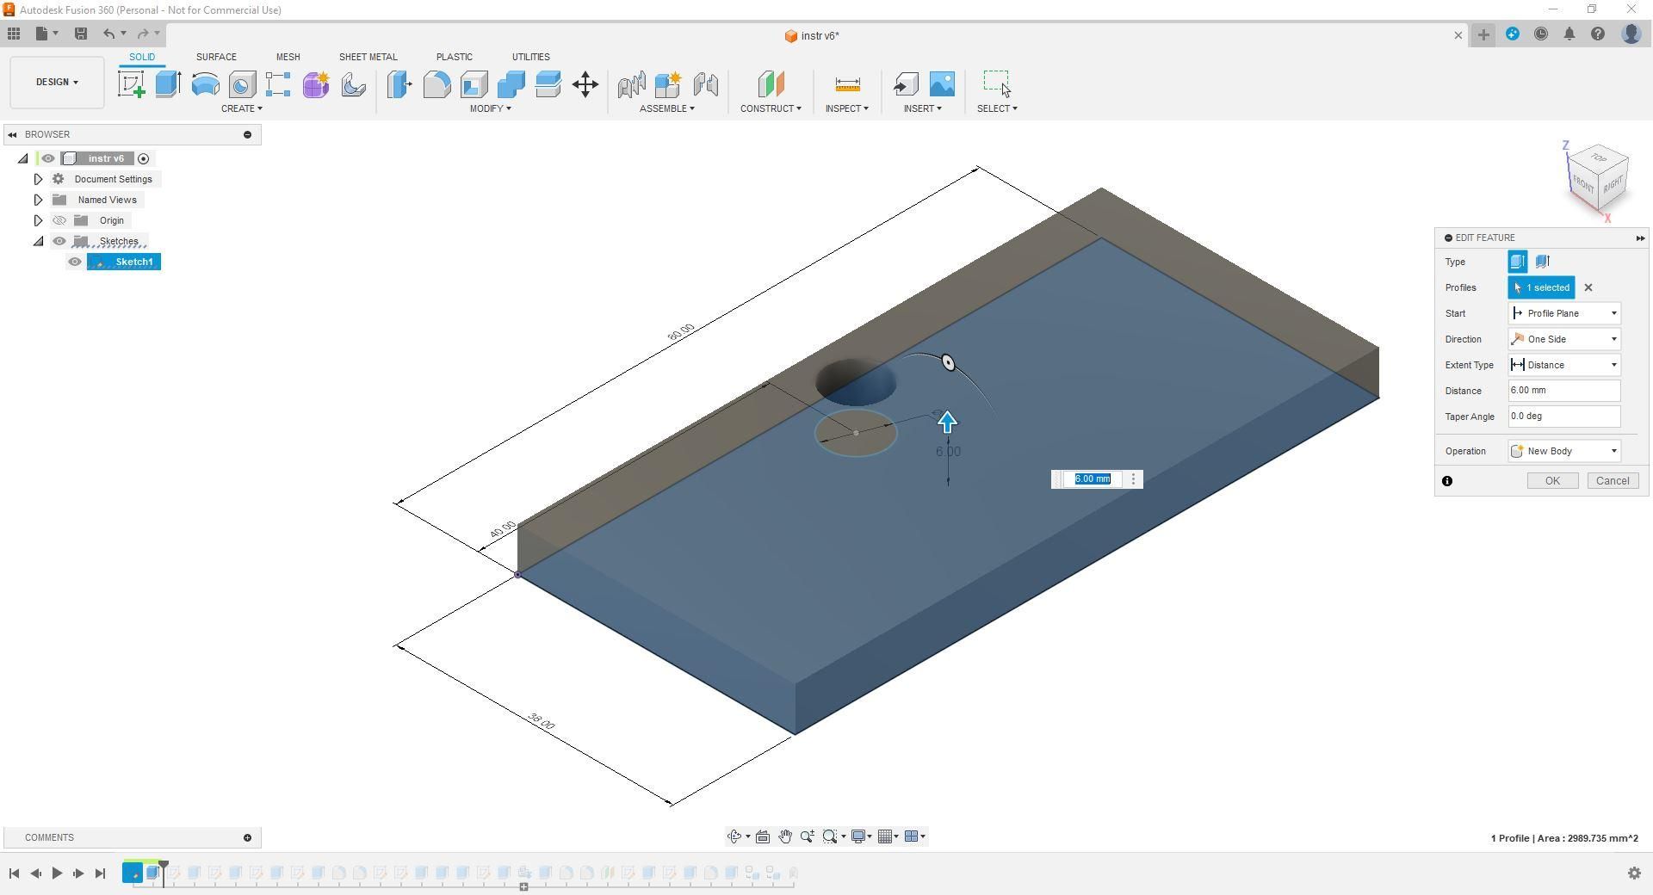Open the Measure tool under Inspect
This screenshot has height=895, width=1653.
[847, 84]
